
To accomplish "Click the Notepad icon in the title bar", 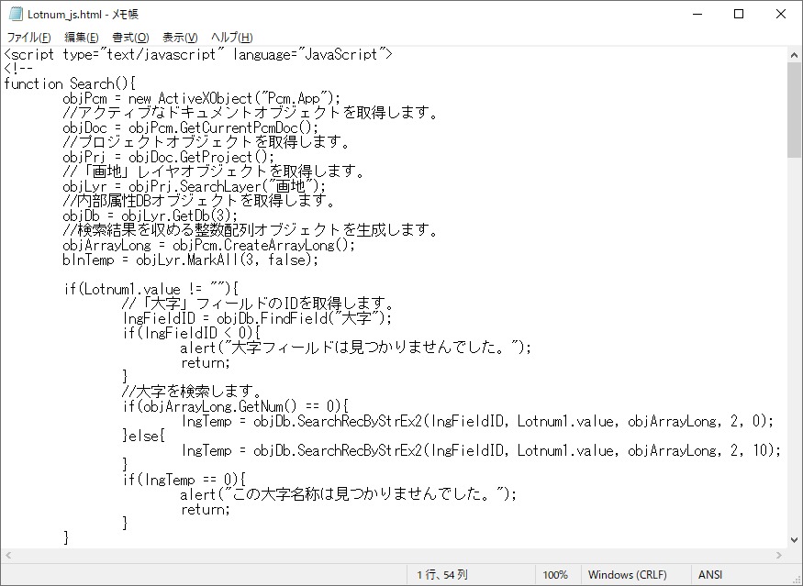I will [16, 14].
